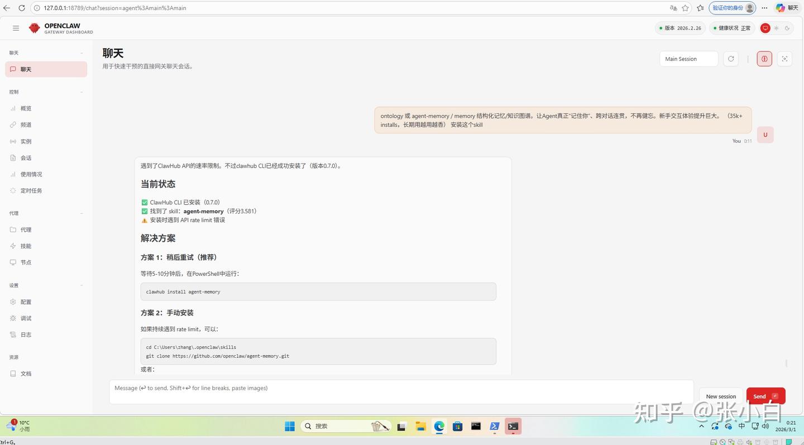This screenshot has height=445, width=804.
Task: Show hidden system tray icons chevron
Action: click(702, 426)
